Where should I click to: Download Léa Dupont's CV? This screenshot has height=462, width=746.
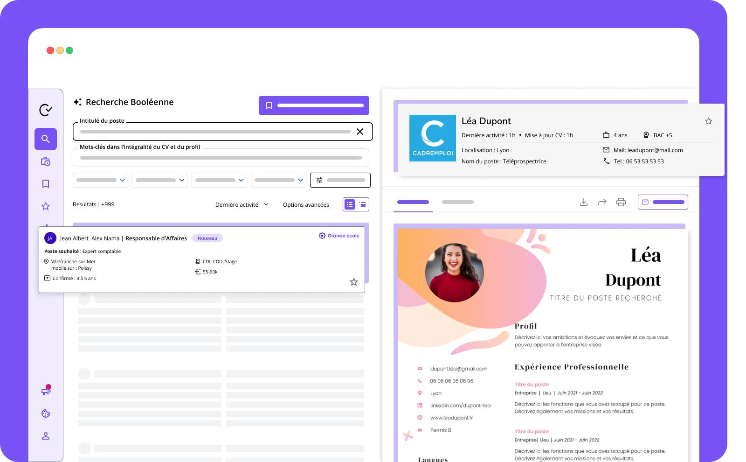click(x=583, y=202)
